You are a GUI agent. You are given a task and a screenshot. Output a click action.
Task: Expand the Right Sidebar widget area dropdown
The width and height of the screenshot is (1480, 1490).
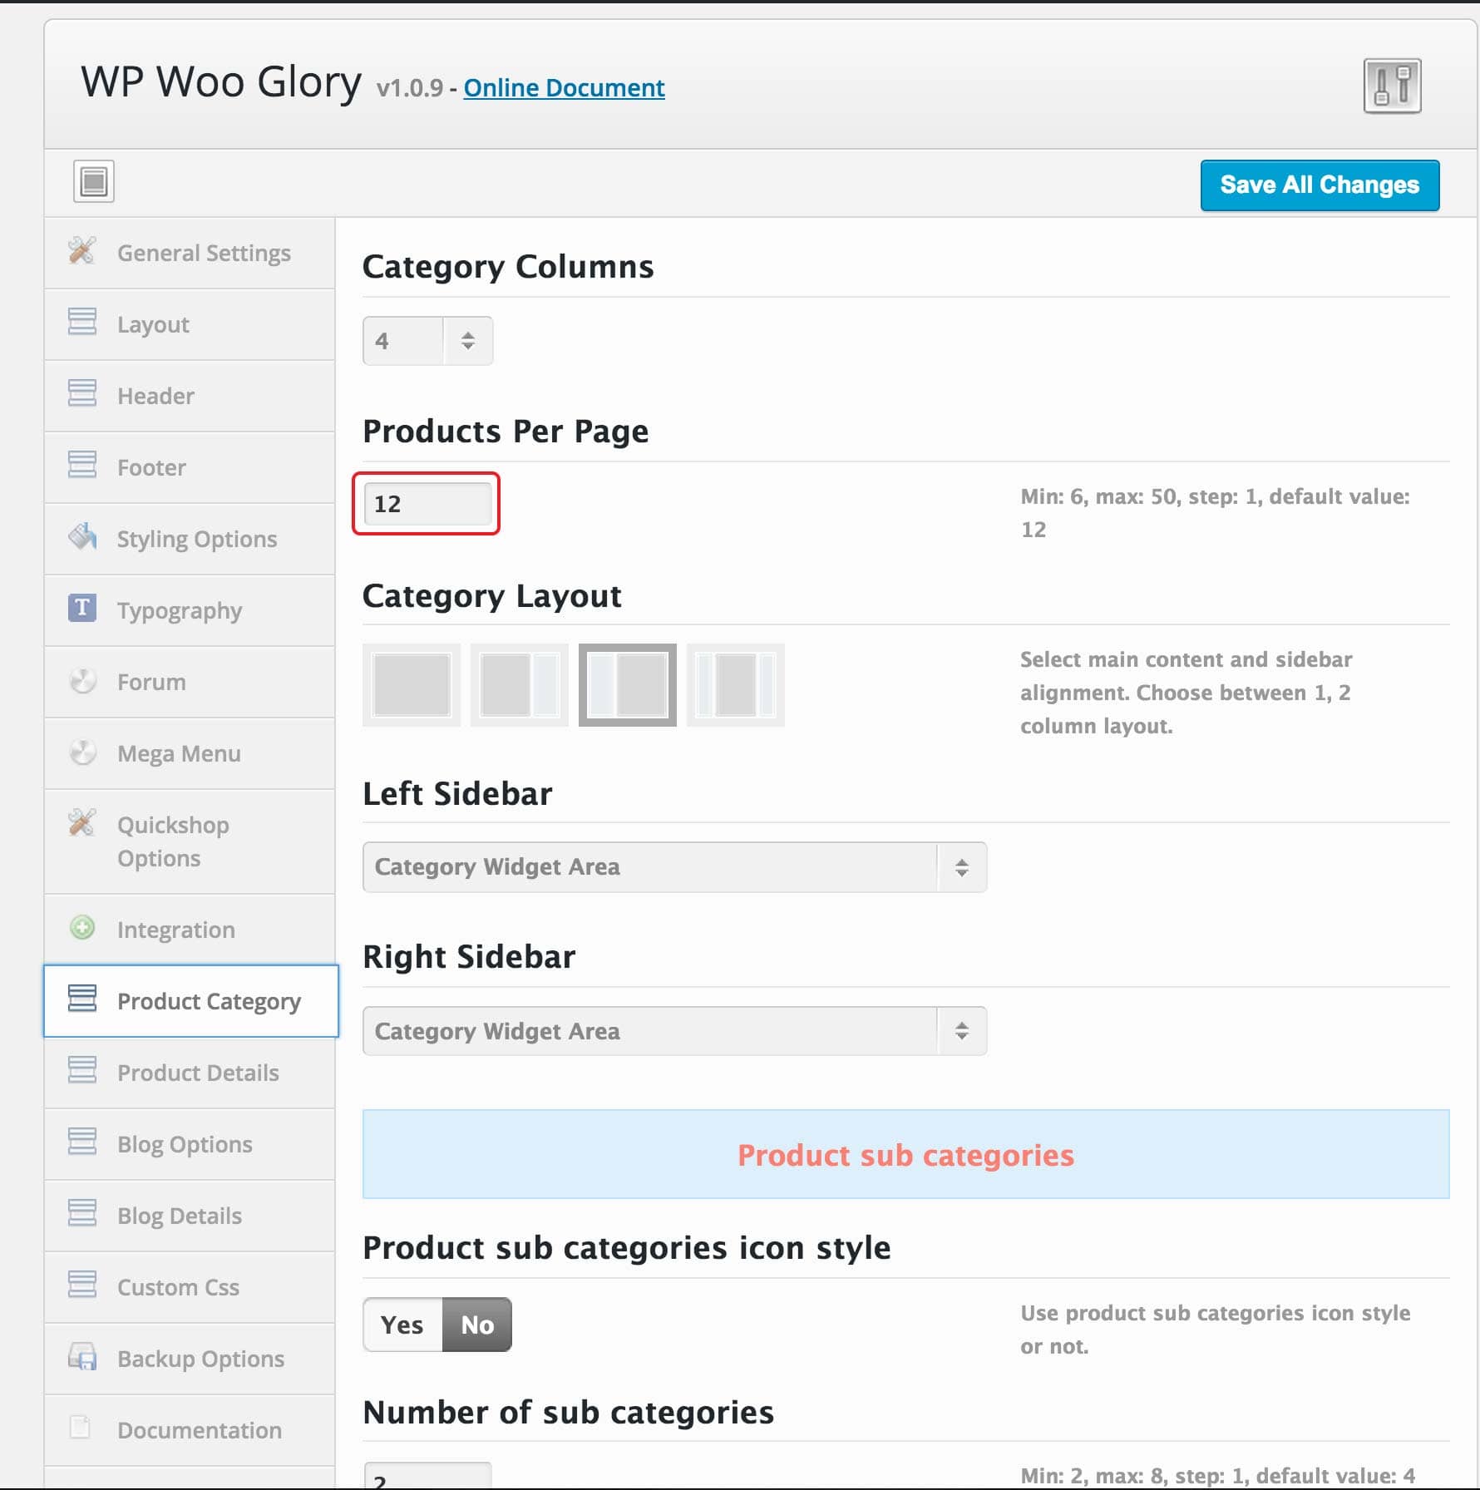(675, 1031)
